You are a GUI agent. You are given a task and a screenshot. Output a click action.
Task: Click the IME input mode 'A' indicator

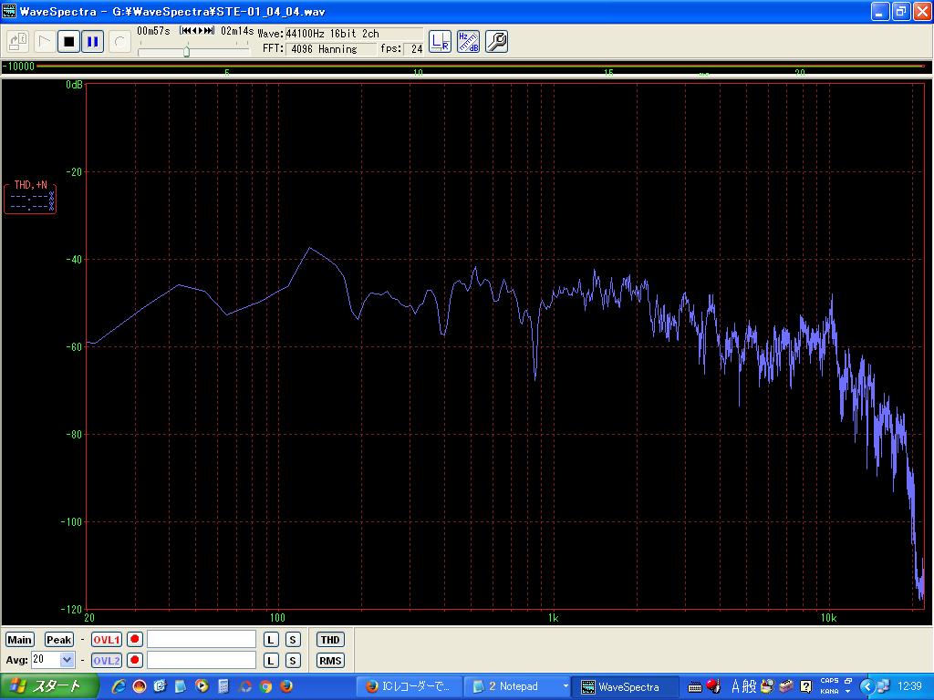735,686
